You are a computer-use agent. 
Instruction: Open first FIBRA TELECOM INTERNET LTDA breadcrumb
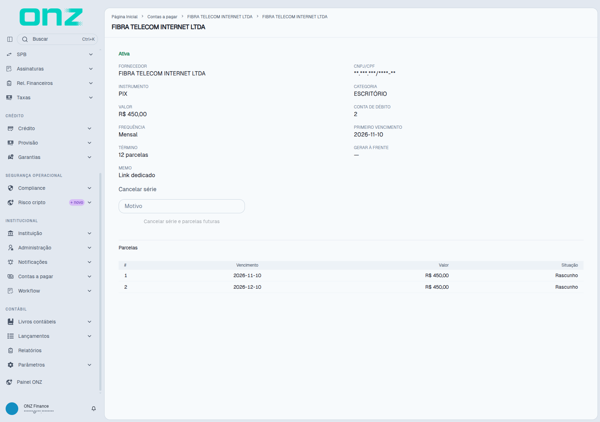coord(220,17)
